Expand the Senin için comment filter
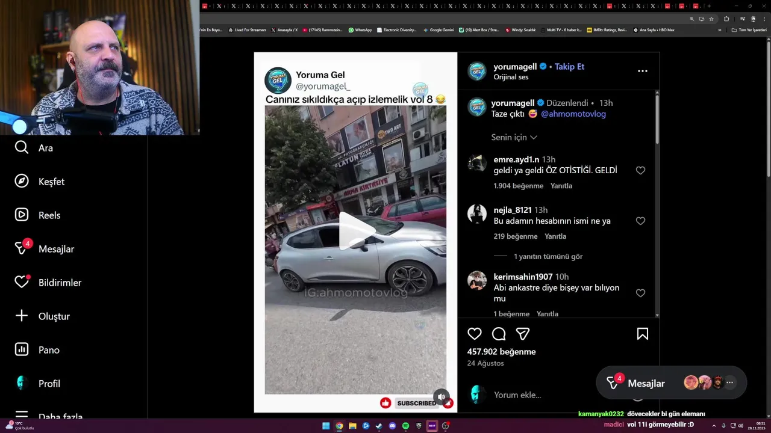The width and height of the screenshot is (771, 433). (514, 137)
